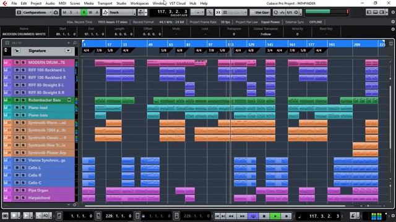Click the lock icon beside Configurations
The height and width of the screenshot is (222, 396).
[56, 12]
